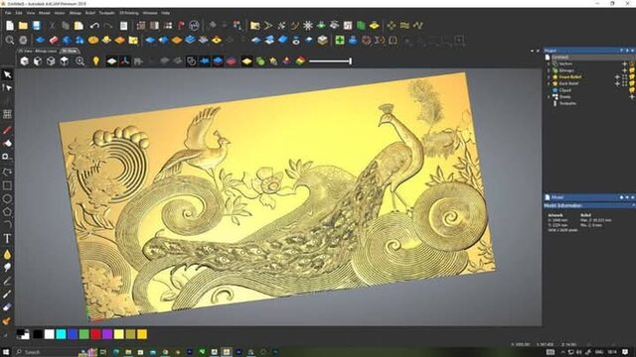Pick the purple color swatch
Screen dimensions: 636x357
(107, 334)
